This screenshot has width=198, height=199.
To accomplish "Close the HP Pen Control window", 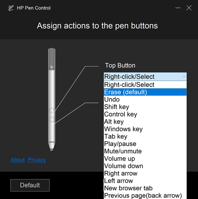I will pos(189,8).
